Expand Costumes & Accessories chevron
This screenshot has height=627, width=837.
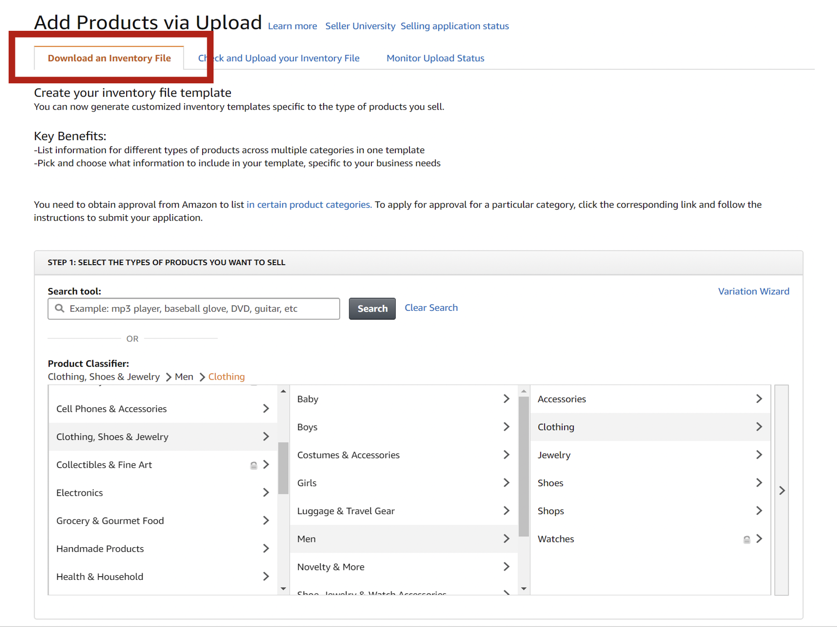point(506,455)
